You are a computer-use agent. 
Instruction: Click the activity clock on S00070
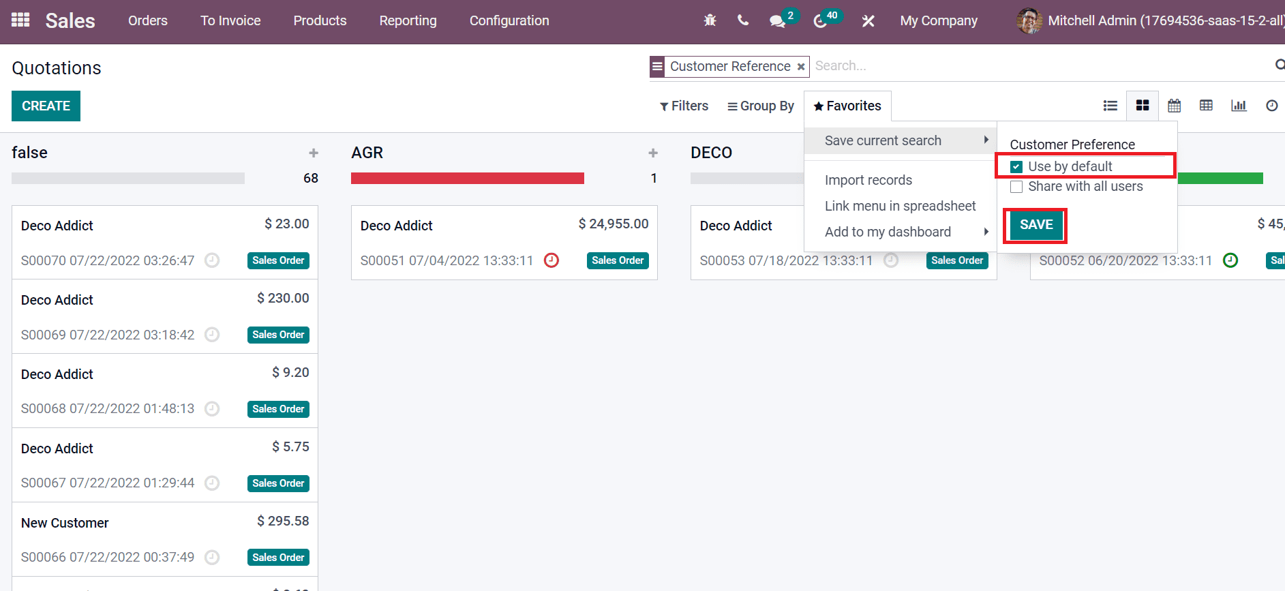pyautogui.click(x=212, y=260)
